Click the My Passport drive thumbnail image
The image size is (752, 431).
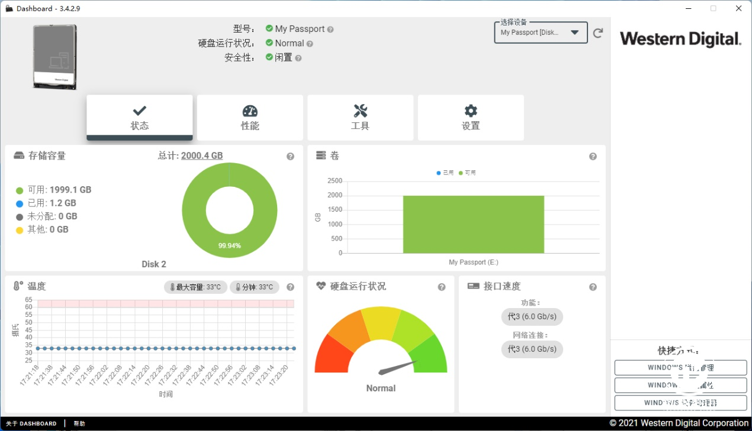[54, 57]
